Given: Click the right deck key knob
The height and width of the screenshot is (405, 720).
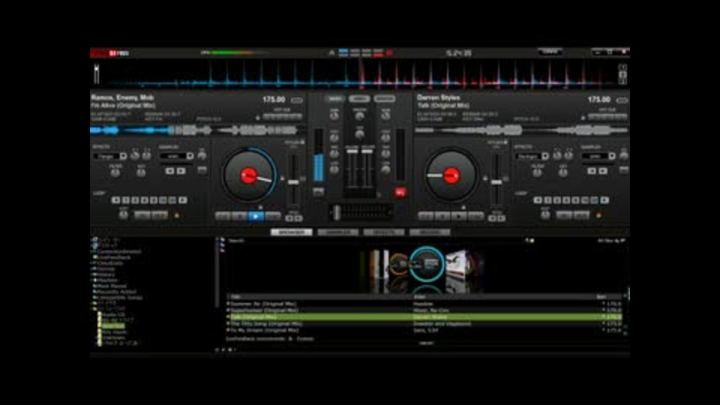Looking at the screenshot, I should tap(563, 172).
